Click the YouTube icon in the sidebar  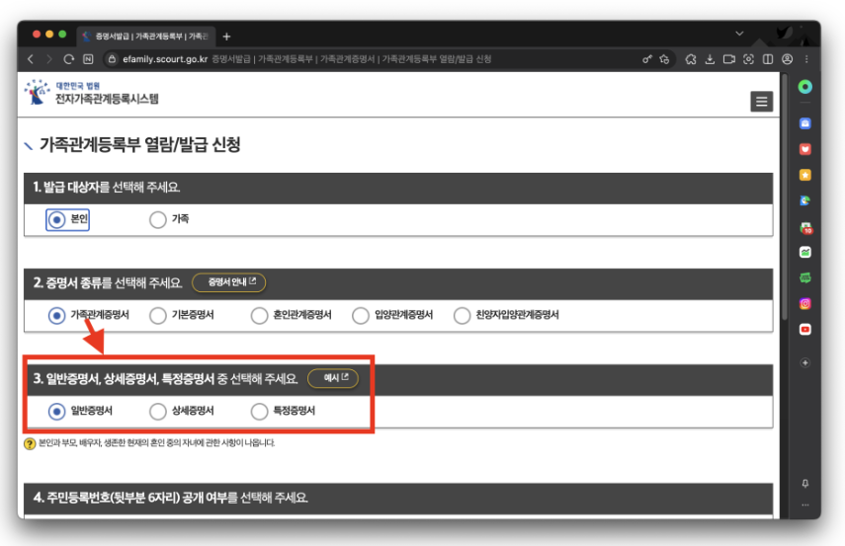805,329
